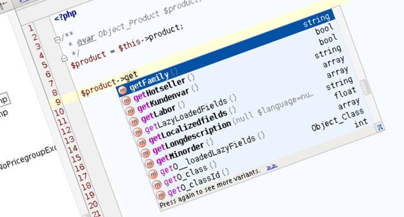Click method icon beside getLongdescription
The height and width of the screenshot is (217, 404).
tap(145, 153)
